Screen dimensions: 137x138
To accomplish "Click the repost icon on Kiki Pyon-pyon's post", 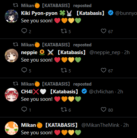I will (x=64, y=31).
